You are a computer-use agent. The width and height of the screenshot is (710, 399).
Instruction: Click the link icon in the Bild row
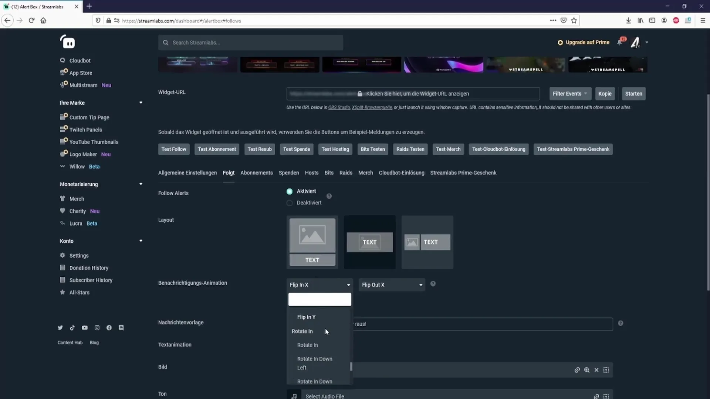point(577,370)
